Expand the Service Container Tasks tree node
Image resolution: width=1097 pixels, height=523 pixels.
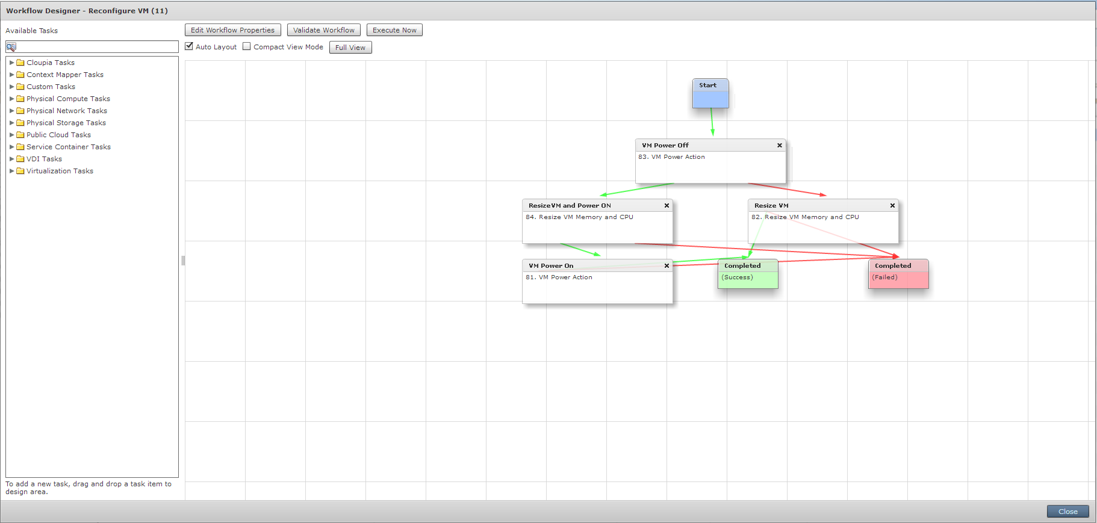[x=11, y=147]
